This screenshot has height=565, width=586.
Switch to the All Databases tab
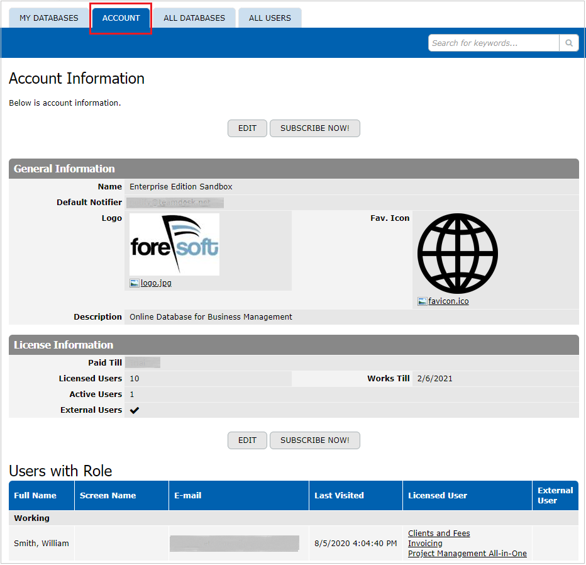194,18
